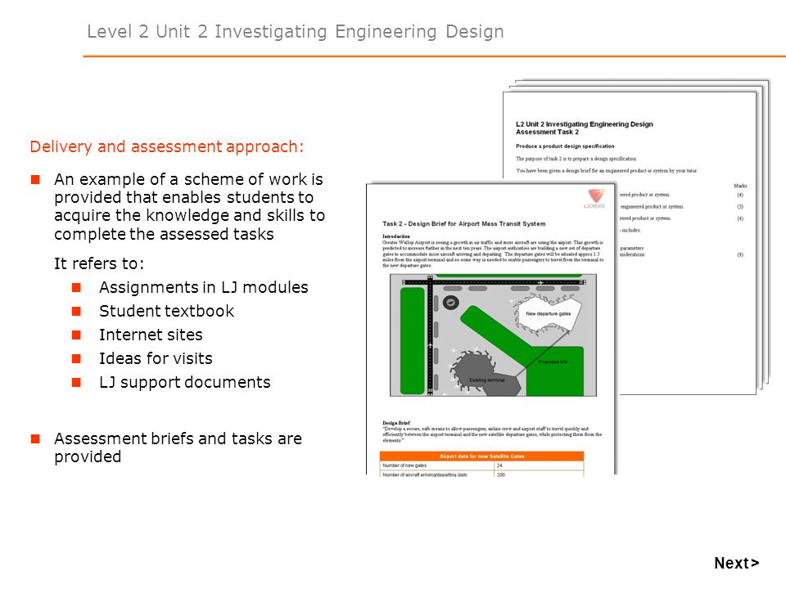The width and height of the screenshot is (786, 589).
Task: Select the slide title 'Level 2 Unit 2 Investigating Engineering Design'
Action: tap(296, 32)
